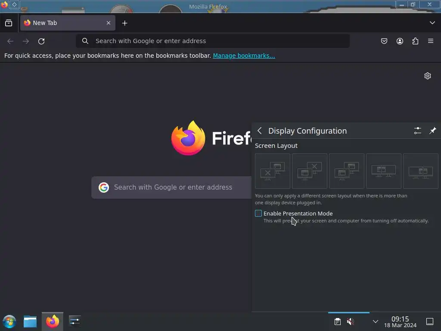
Task: Open the Windows-style start menu launcher
Action: click(9, 322)
